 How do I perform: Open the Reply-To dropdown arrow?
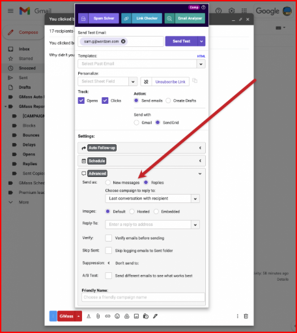[195, 225]
